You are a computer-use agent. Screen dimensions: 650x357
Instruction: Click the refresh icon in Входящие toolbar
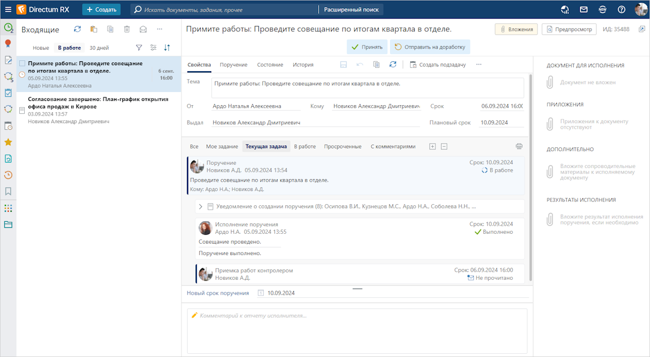[x=77, y=30]
